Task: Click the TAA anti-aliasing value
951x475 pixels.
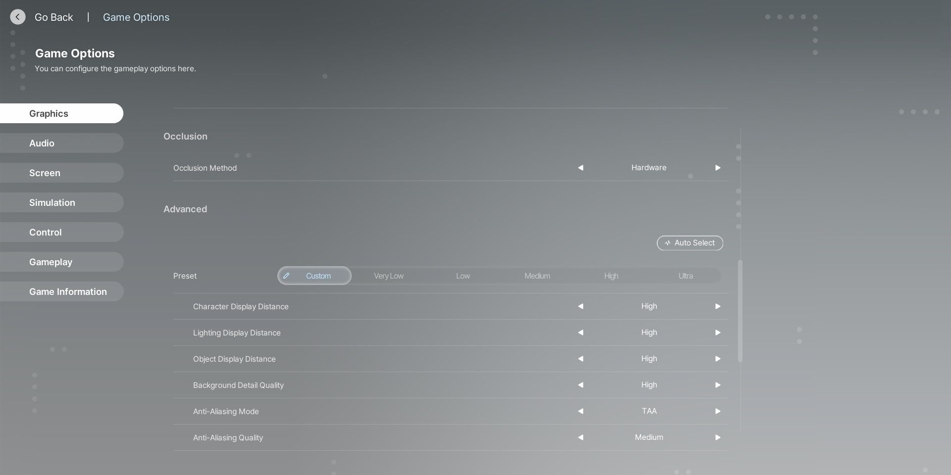Action: coord(649,411)
